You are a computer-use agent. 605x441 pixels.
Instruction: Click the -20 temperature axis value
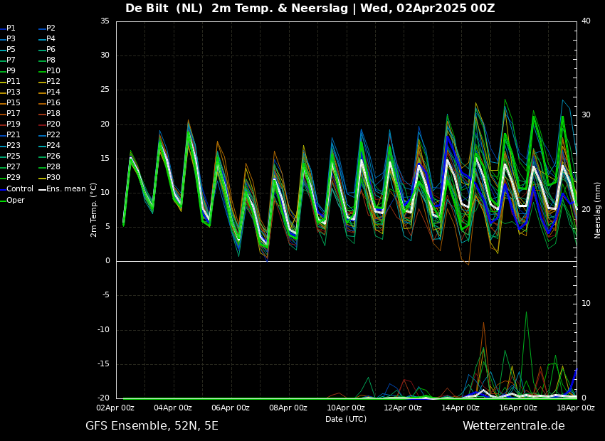click(104, 398)
